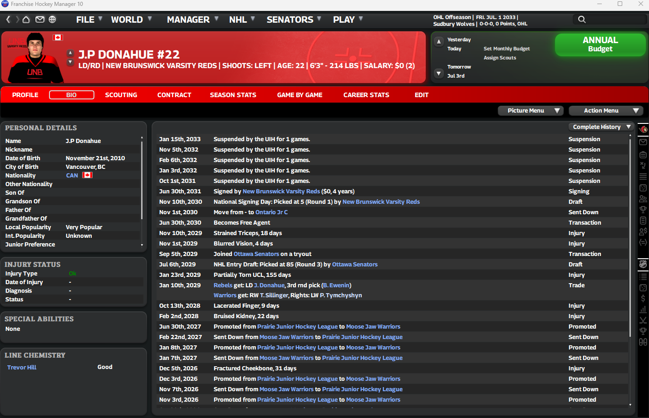Screen dimensions: 649x418
Task: Open the Senators menu
Action: point(294,20)
